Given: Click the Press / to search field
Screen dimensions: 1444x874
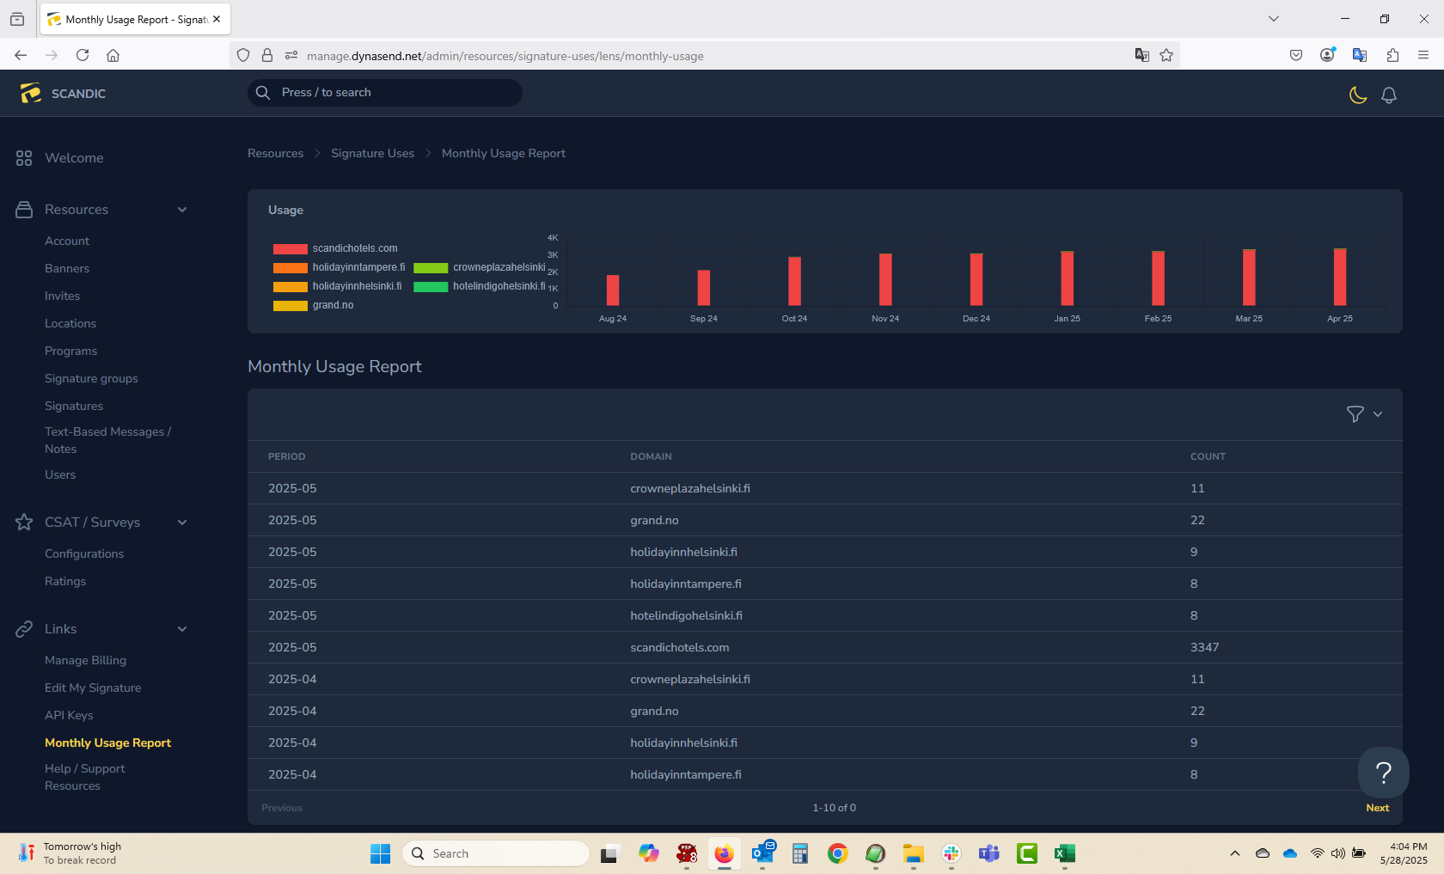Looking at the screenshot, I should pos(384,92).
